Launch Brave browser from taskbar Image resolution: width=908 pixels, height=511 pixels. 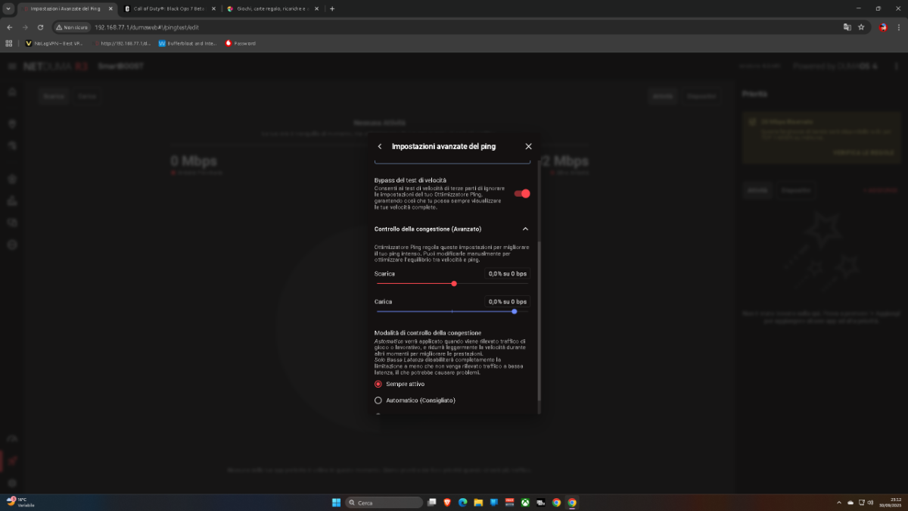(447, 503)
